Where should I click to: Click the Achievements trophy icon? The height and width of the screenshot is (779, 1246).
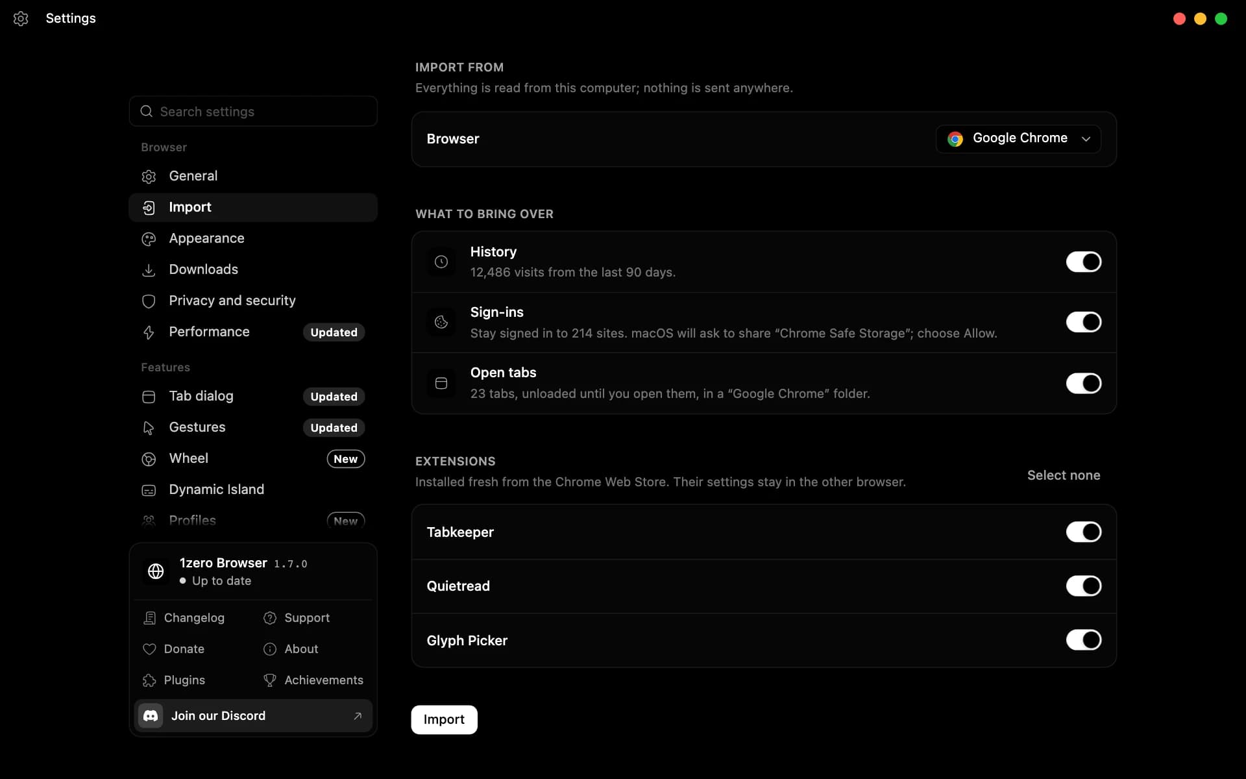pyautogui.click(x=270, y=680)
